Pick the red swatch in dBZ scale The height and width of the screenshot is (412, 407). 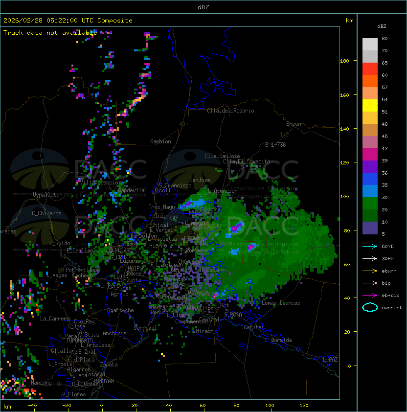point(370,69)
